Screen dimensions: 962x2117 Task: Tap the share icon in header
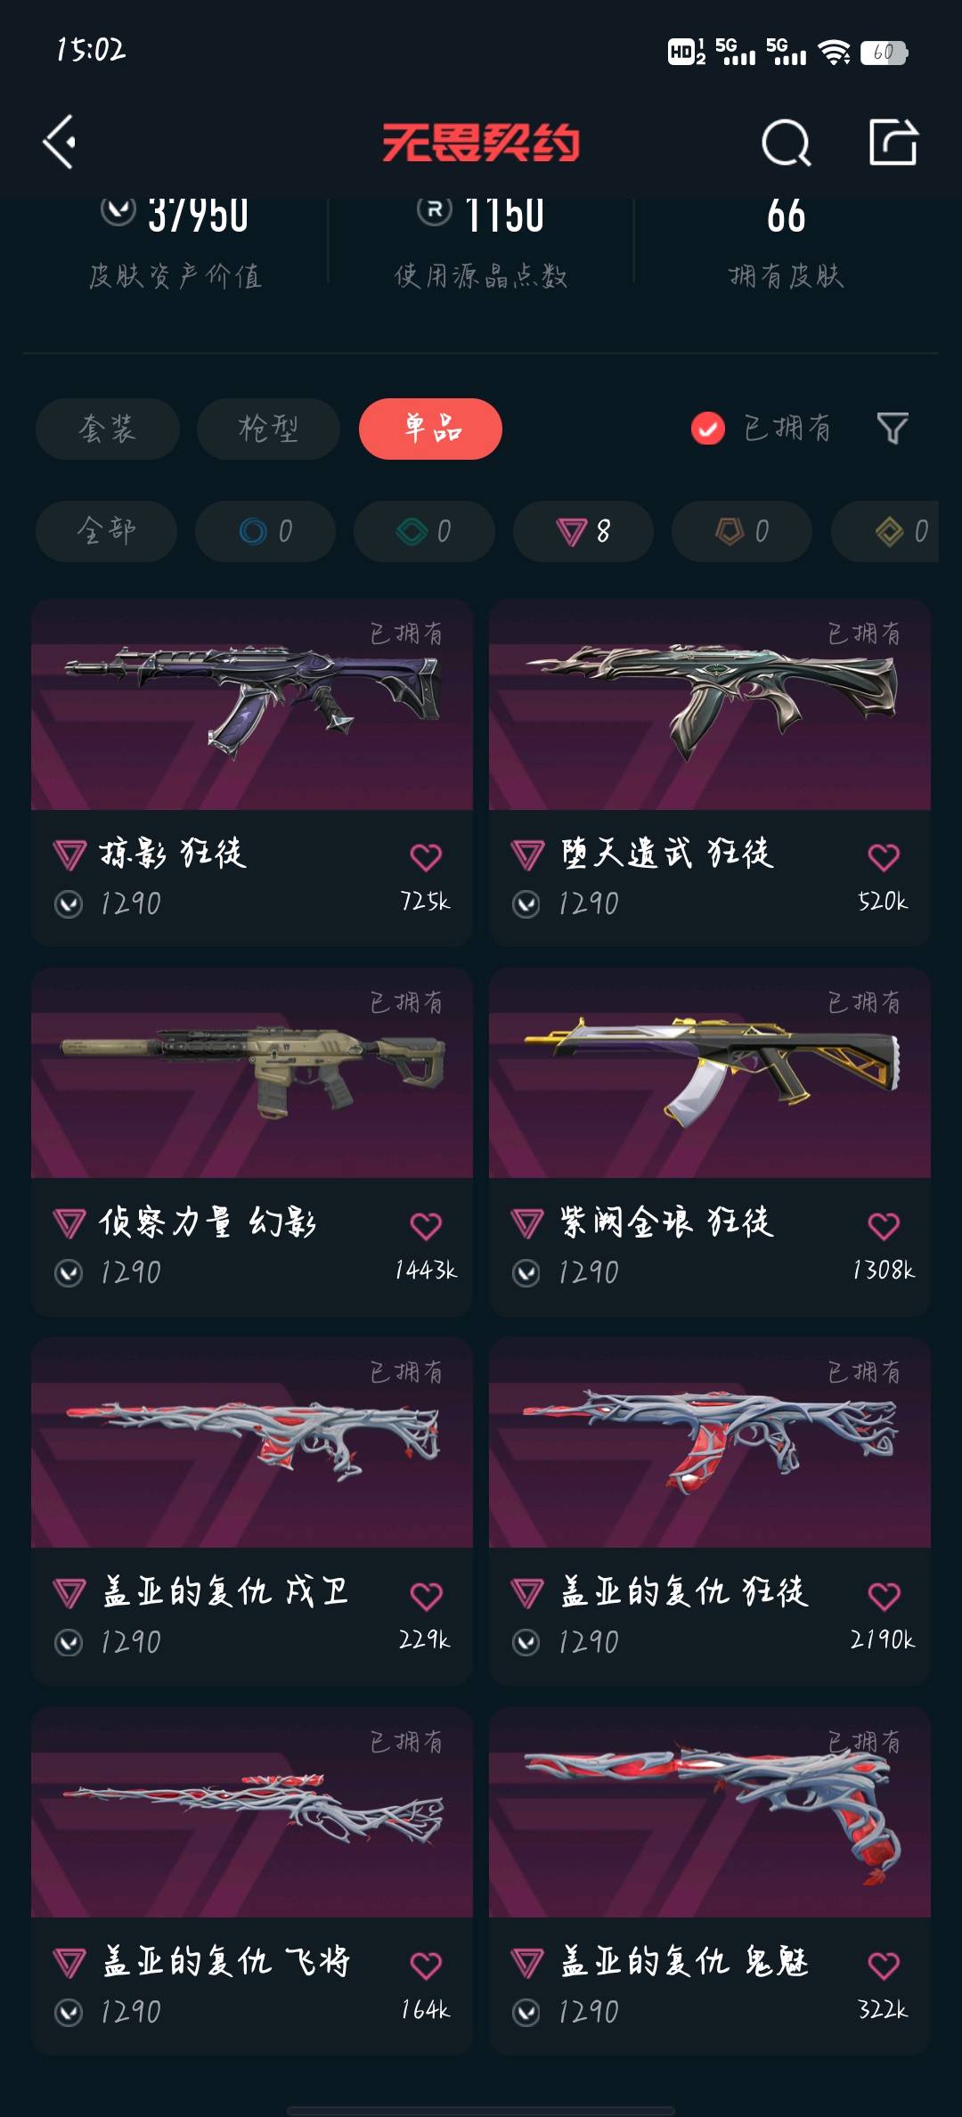(x=893, y=142)
